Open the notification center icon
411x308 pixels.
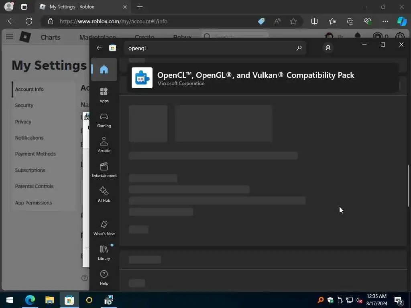(x=399, y=300)
